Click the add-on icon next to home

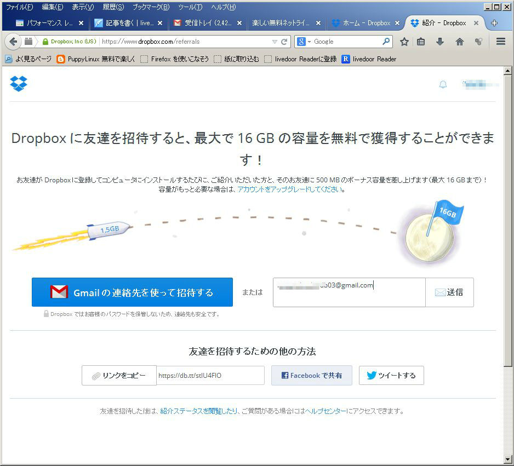pos(478,42)
